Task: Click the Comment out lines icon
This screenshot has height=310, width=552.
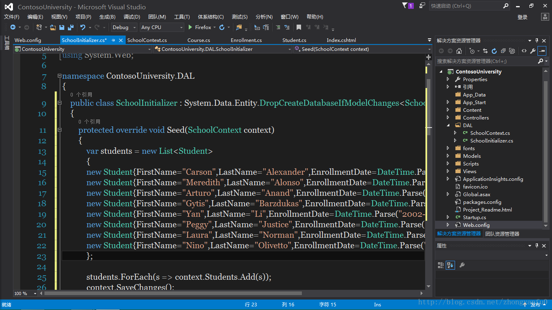Action: pyautogui.click(x=278, y=27)
